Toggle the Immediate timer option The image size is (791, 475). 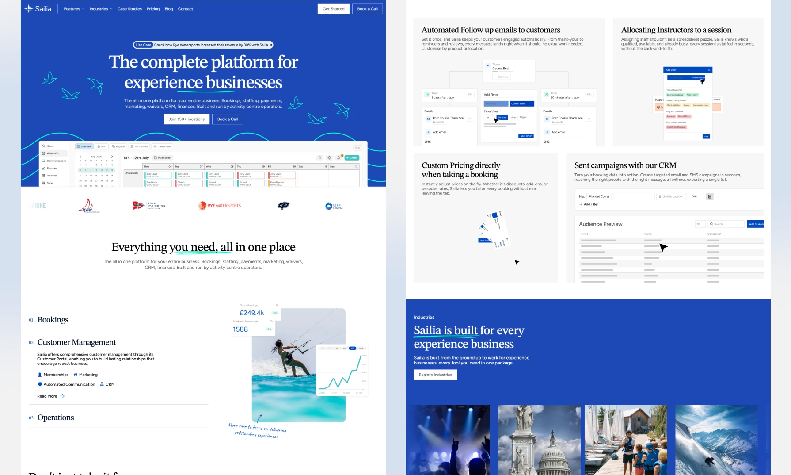pos(496,103)
